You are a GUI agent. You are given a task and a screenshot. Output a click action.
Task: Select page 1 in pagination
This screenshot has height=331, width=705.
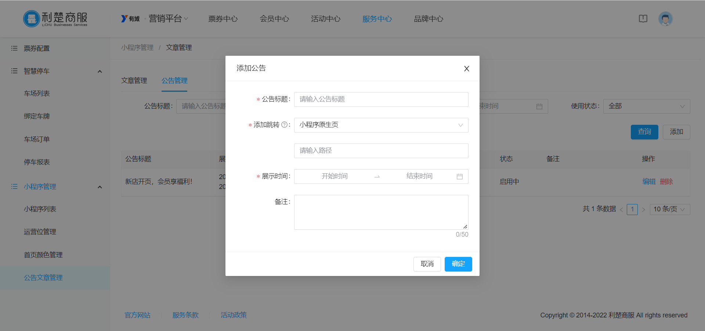632,210
